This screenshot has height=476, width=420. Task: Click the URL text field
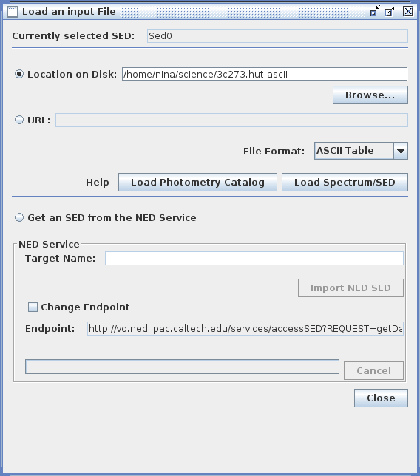pyautogui.click(x=231, y=120)
